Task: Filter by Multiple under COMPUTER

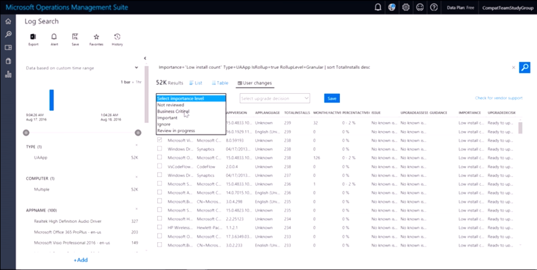Action: tap(42, 189)
